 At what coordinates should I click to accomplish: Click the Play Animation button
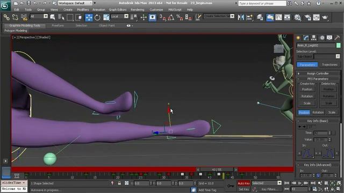coord(300,183)
